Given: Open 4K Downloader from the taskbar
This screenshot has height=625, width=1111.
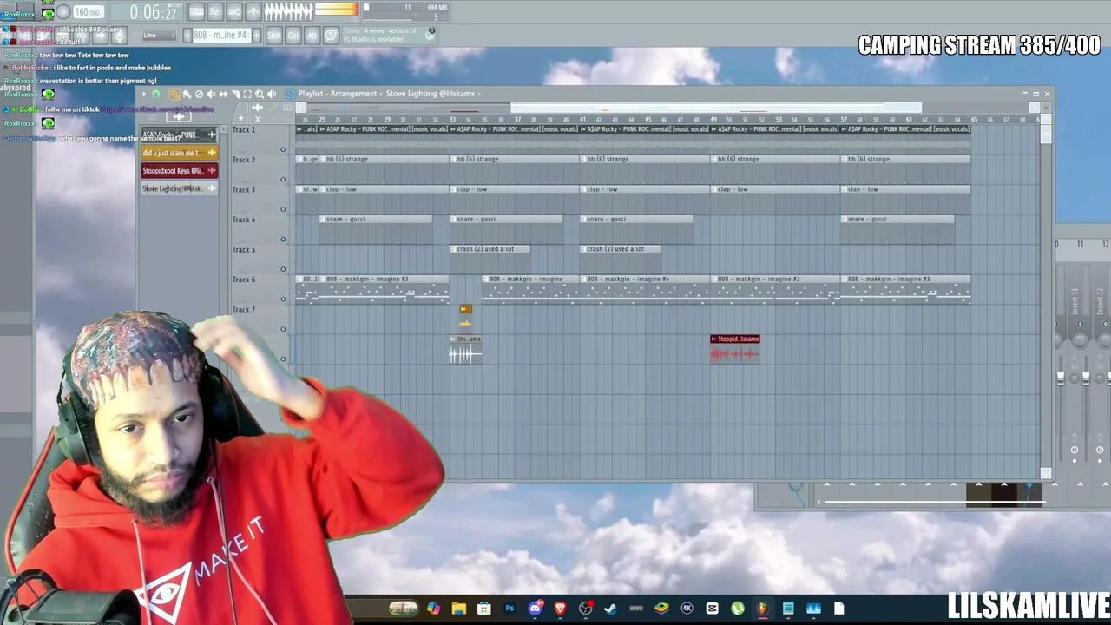Looking at the screenshot, I should (x=687, y=609).
